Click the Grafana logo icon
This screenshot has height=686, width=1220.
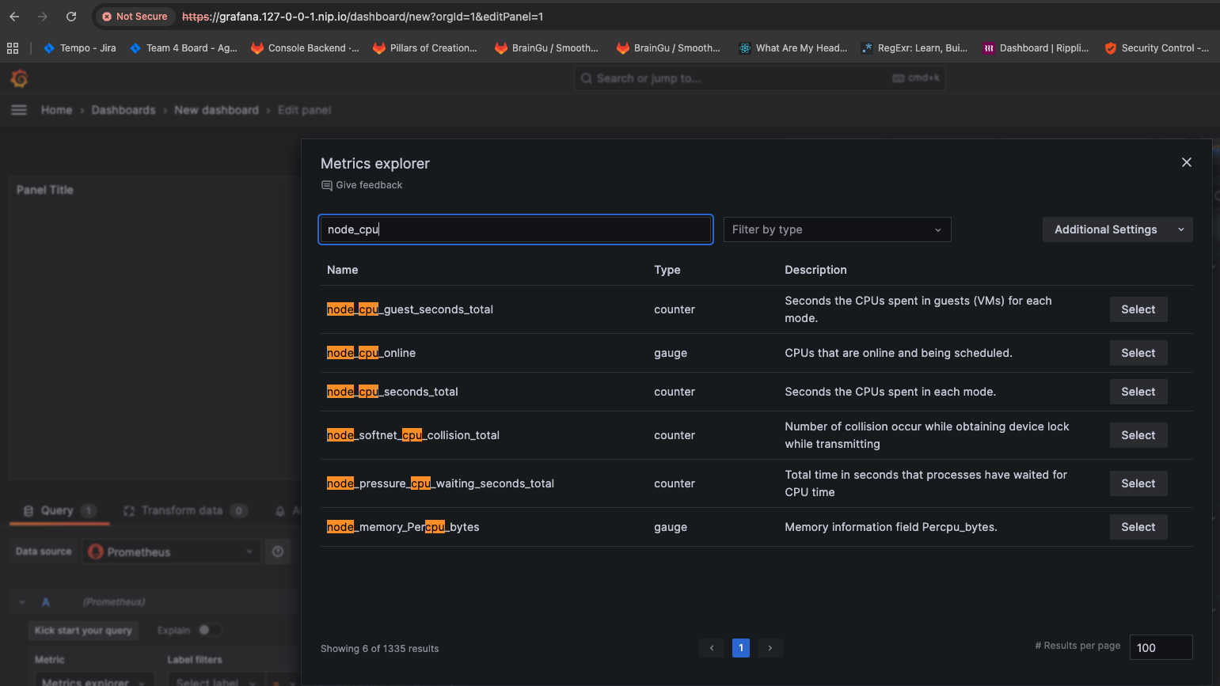[20, 78]
